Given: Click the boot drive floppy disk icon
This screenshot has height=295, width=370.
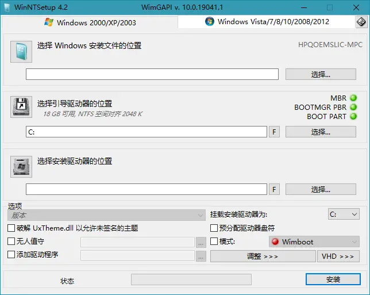Looking at the screenshot, I should [21, 107].
